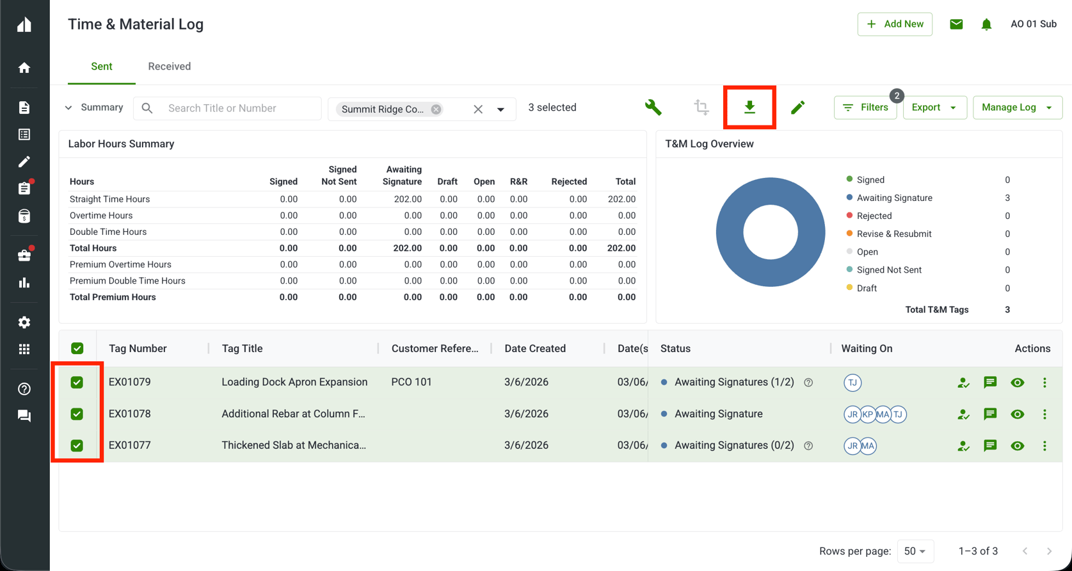The image size is (1072, 571).
Task: Click the Awaiting Signatures (1/2) help icon
Action: (x=808, y=383)
